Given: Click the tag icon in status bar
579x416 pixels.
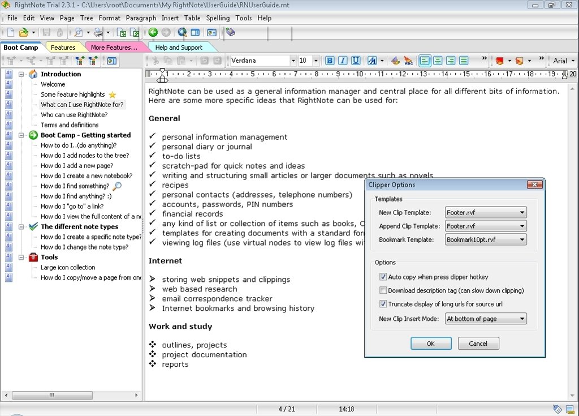Looking at the screenshot, I should (557, 409).
